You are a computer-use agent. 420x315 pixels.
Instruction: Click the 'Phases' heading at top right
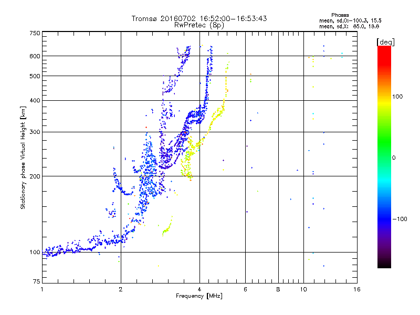point(340,15)
